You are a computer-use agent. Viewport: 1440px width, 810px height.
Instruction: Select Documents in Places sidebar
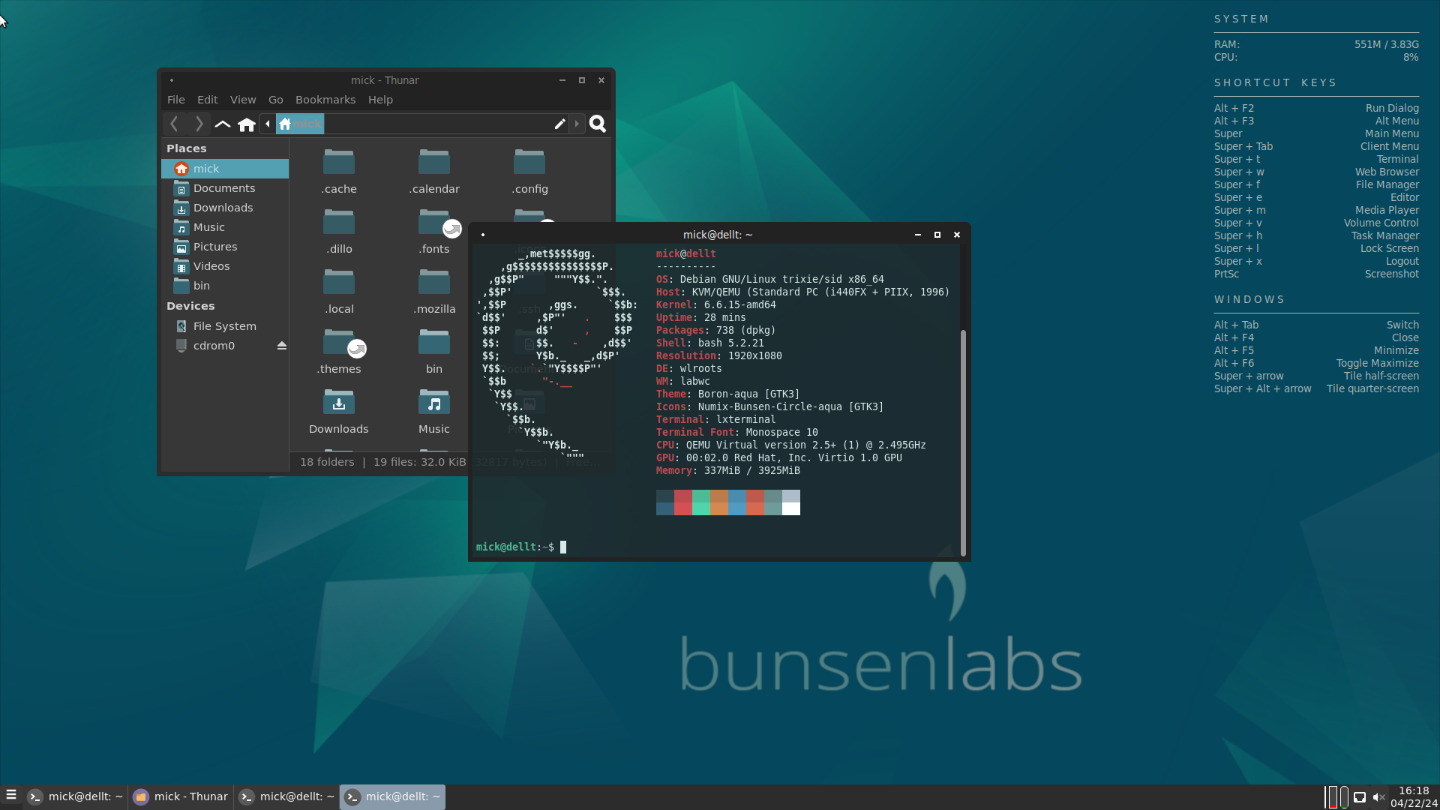223,188
